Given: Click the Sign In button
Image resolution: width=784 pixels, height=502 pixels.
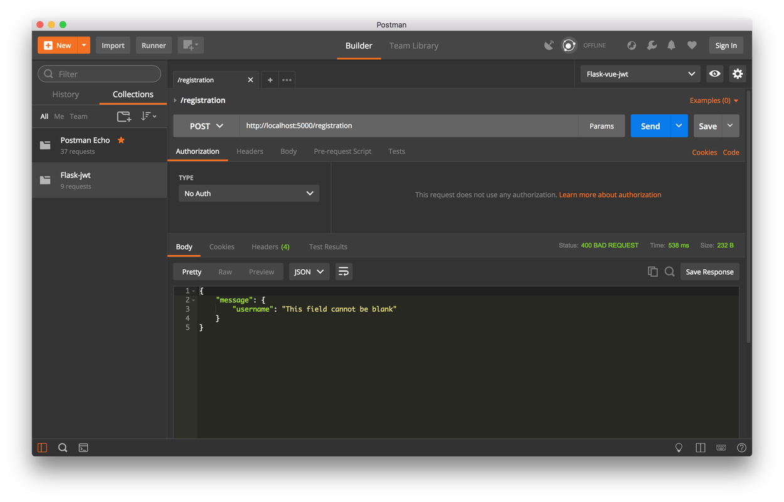Looking at the screenshot, I should (x=726, y=45).
